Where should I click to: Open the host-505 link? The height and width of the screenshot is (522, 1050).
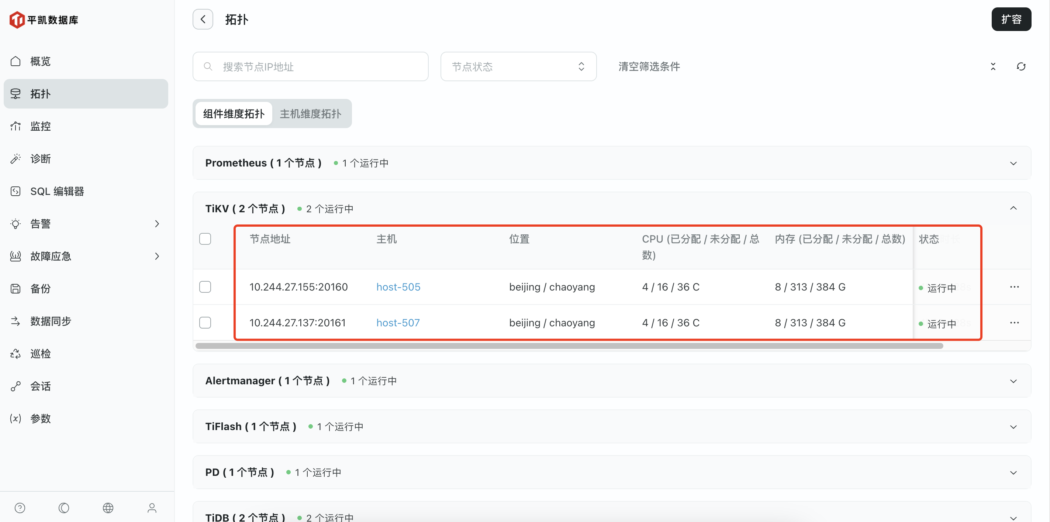(x=398, y=287)
